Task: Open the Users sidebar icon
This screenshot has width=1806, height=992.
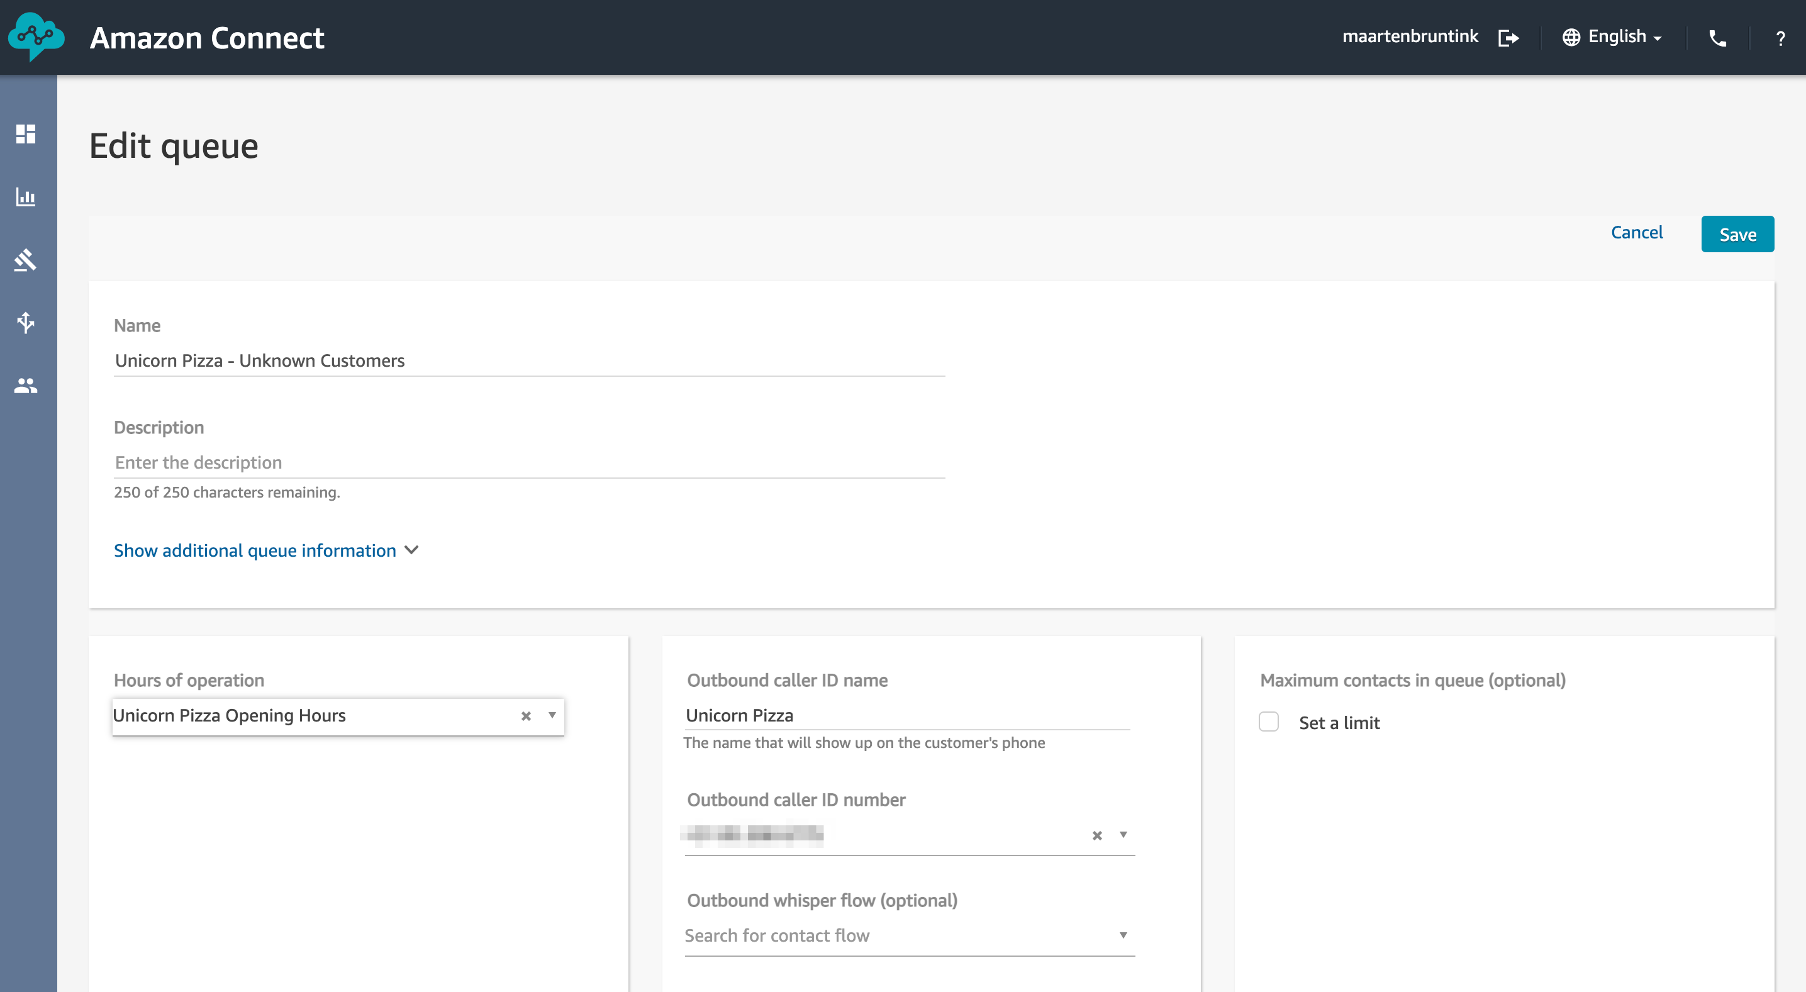Action: click(x=26, y=386)
